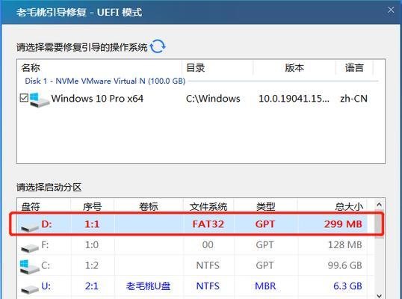Click the 99.6 GB size cell
The width and height of the screenshot is (402, 299).
344,265
